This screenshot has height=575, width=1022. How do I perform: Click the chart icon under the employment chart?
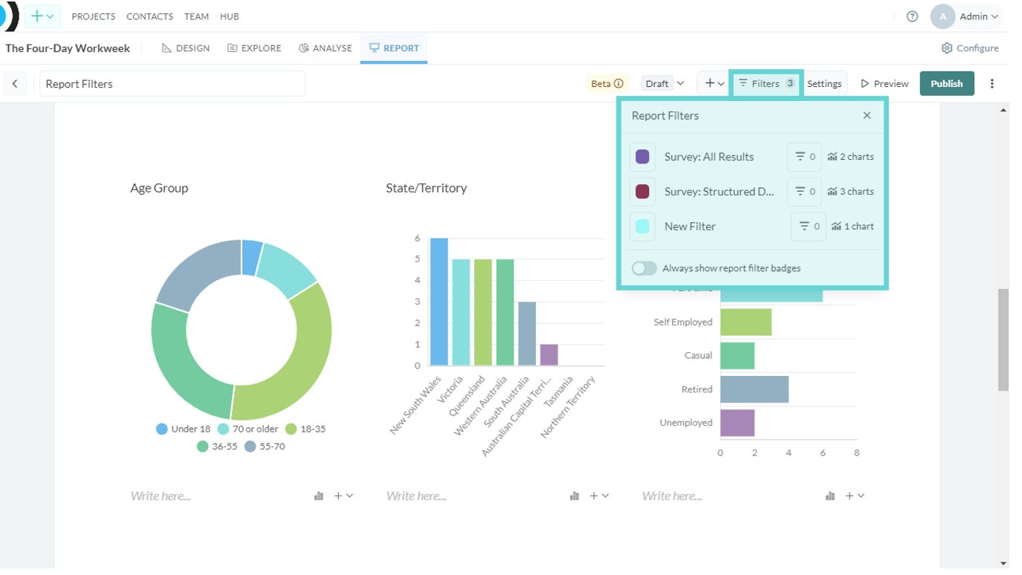coord(830,496)
